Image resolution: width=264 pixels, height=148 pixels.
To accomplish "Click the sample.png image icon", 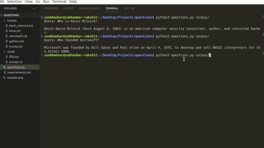I will [x=5, y=78].
